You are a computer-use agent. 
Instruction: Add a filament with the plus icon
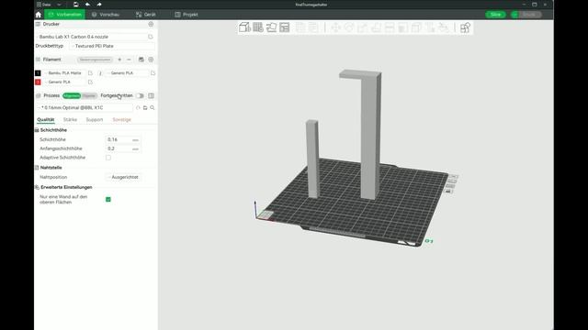tap(119, 60)
